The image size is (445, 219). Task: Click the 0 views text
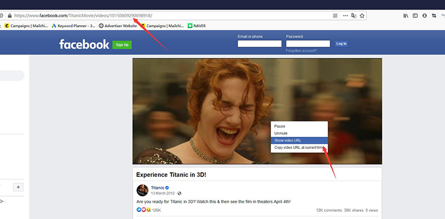coord(372,210)
